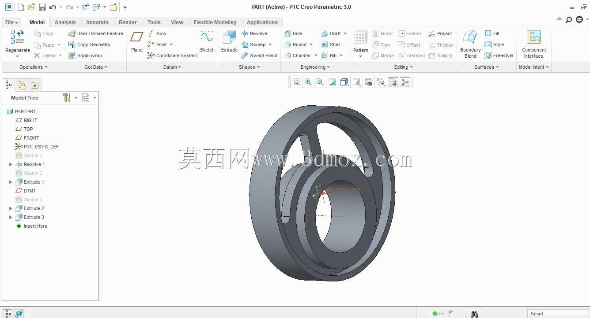Open the Component Interface tool
The height and width of the screenshot is (318, 590).
coord(534,44)
